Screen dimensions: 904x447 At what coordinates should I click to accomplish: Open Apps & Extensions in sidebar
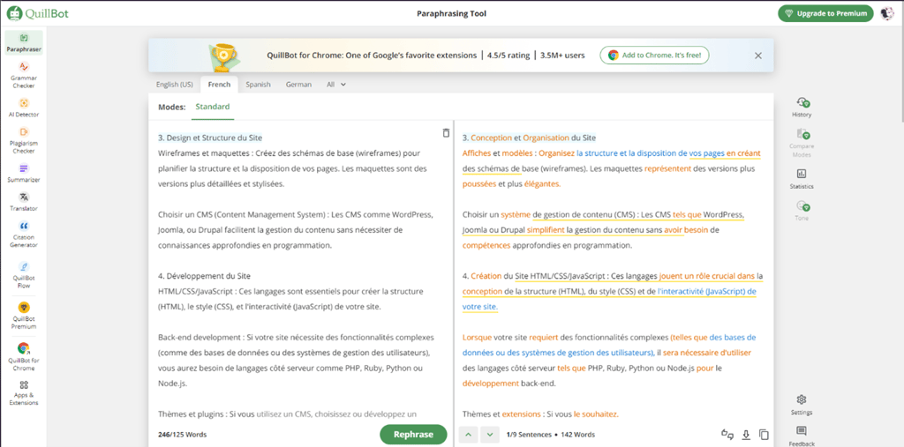pyautogui.click(x=24, y=393)
